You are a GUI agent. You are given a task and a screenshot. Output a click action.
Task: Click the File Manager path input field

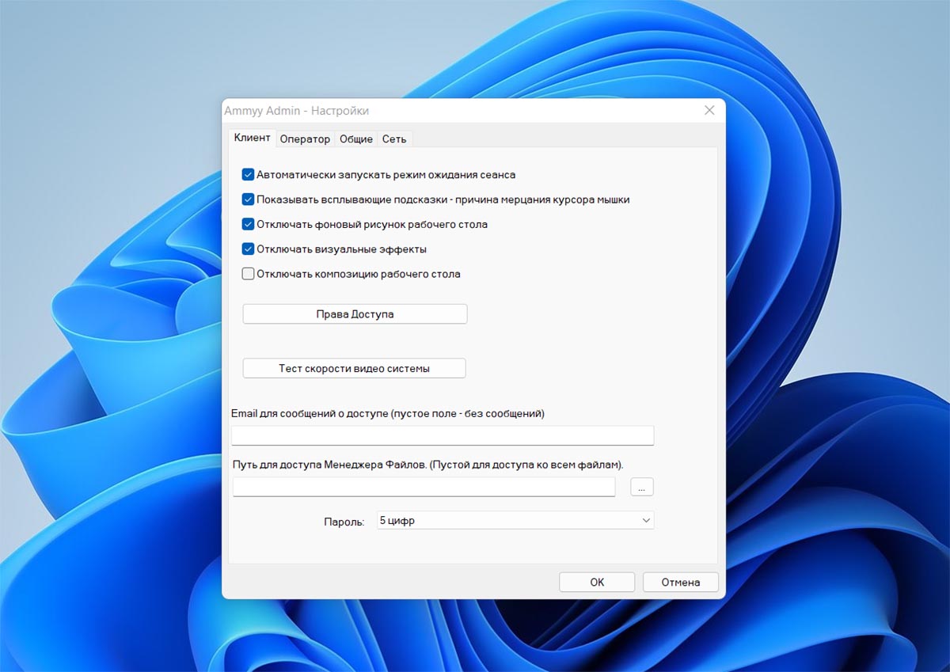(x=424, y=487)
